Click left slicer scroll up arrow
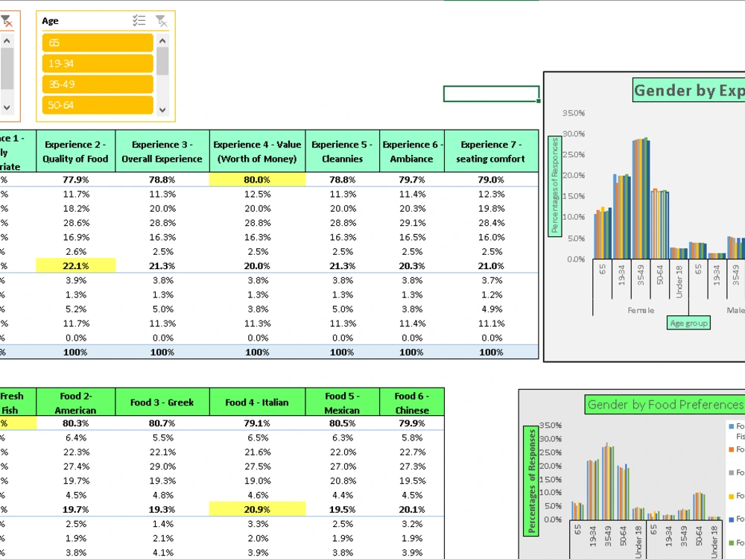Screen dimensions: 745x559 [7, 40]
